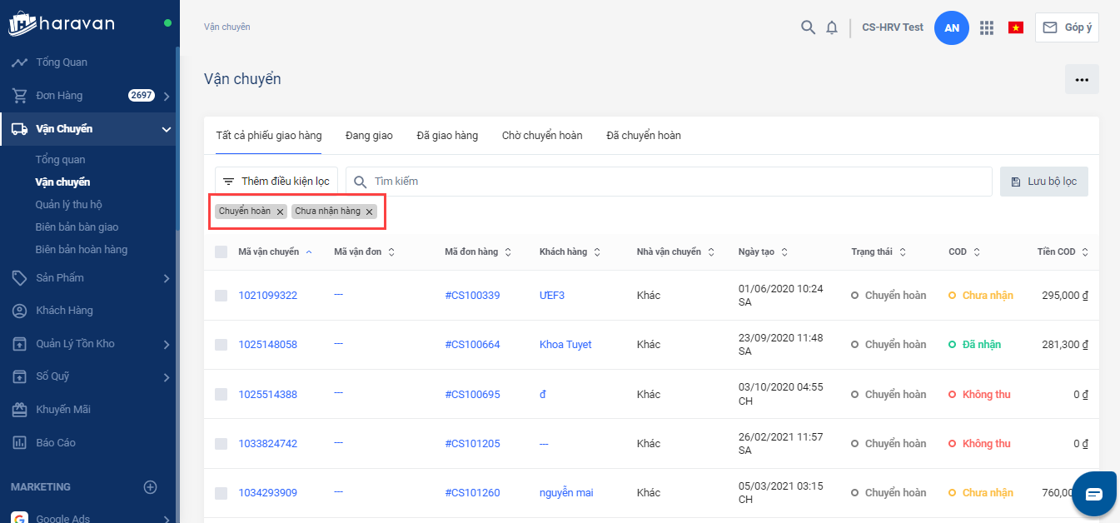Click the Lưu bộ lọc button

1043,182
